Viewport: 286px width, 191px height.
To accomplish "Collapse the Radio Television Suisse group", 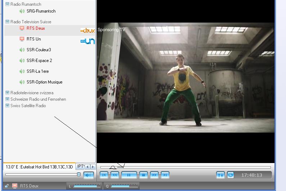I will point(7,22).
